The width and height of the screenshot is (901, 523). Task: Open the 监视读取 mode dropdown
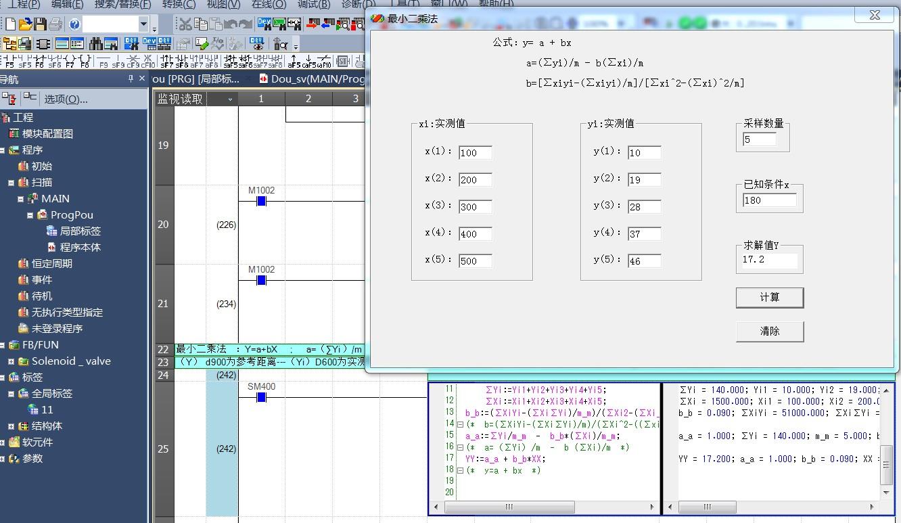tap(230, 99)
